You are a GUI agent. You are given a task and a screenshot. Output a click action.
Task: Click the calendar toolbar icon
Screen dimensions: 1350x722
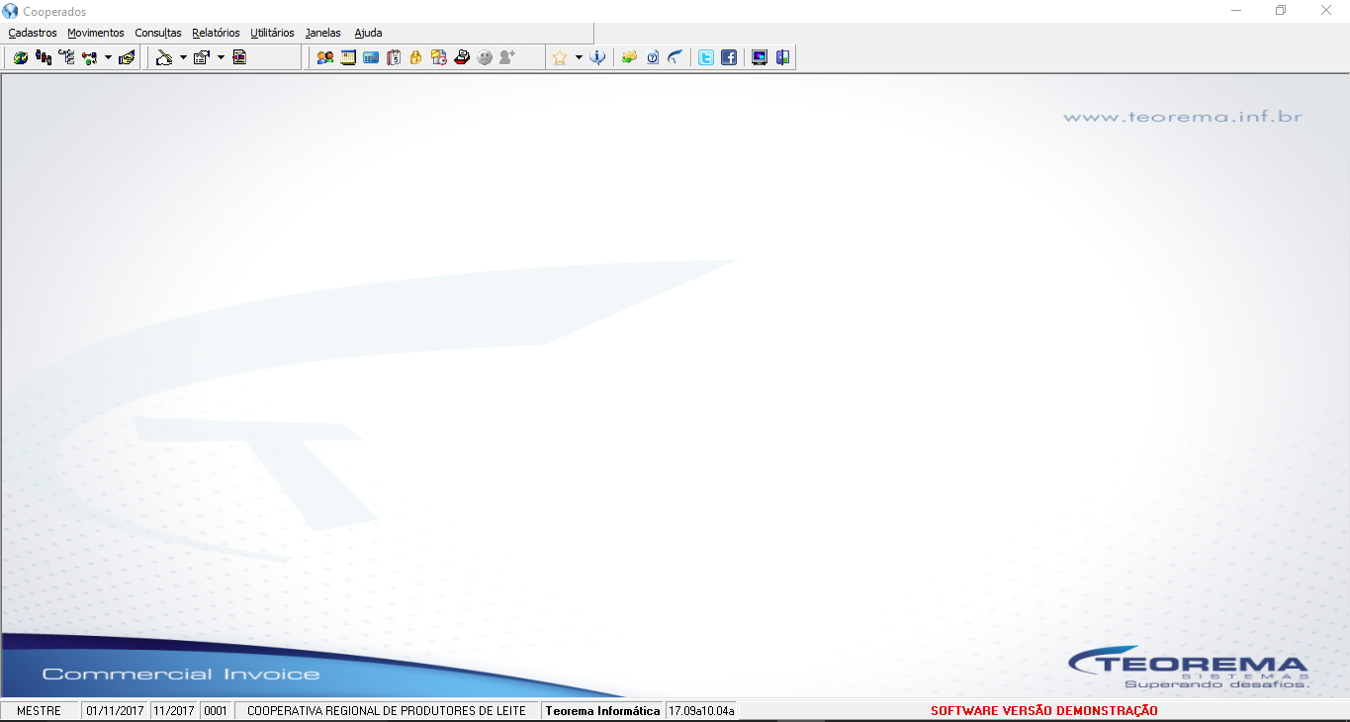tap(348, 57)
